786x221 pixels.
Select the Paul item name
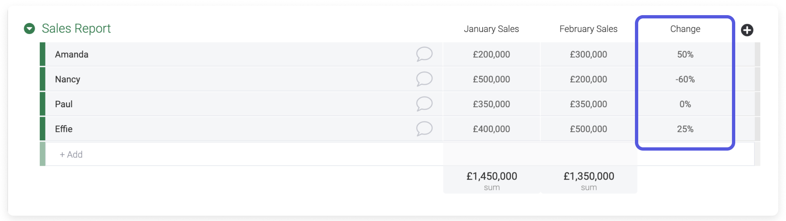click(x=64, y=104)
